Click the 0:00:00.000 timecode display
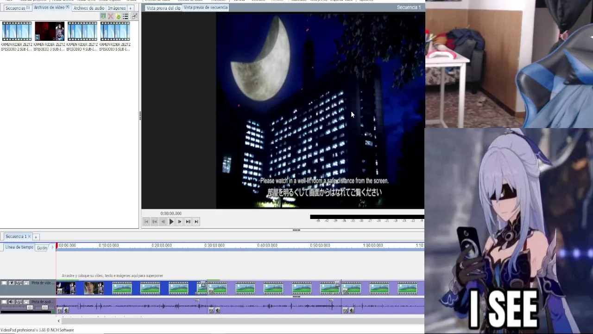This screenshot has width=593, height=334. [x=171, y=213]
